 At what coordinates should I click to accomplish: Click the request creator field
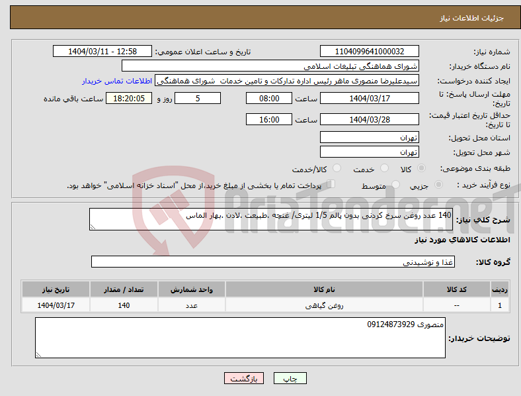[287, 81]
